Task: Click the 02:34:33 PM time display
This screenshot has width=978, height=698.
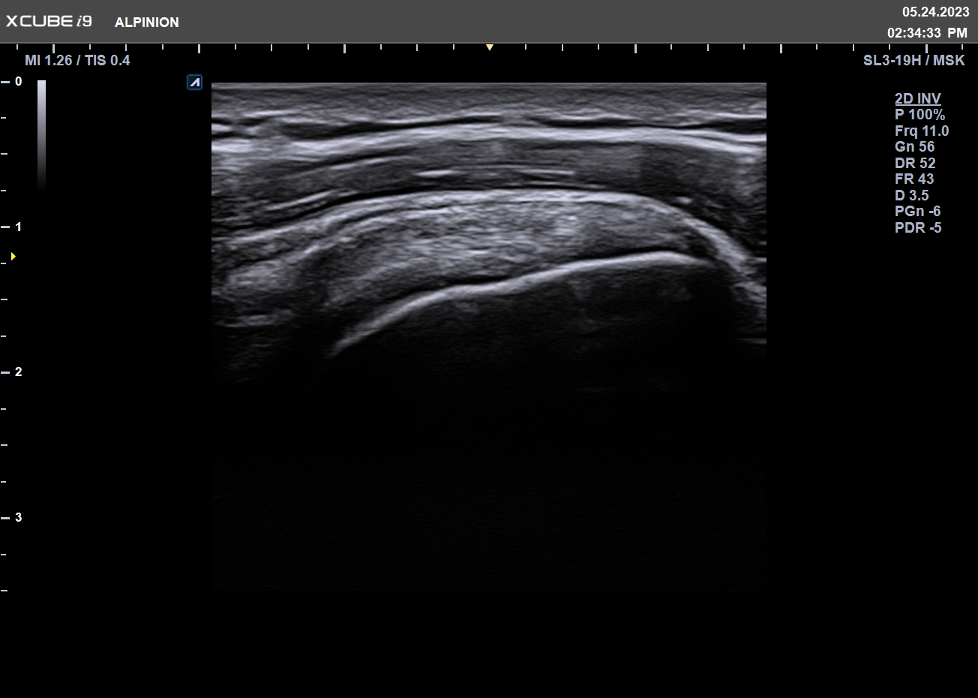Action: (x=927, y=33)
